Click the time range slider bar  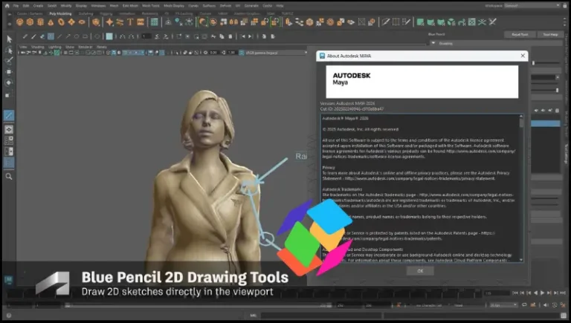point(199,305)
